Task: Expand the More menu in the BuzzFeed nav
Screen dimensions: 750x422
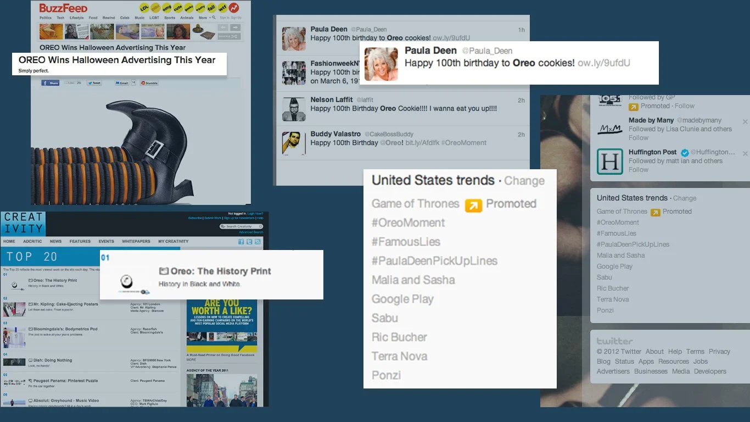Action: click(x=204, y=18)
